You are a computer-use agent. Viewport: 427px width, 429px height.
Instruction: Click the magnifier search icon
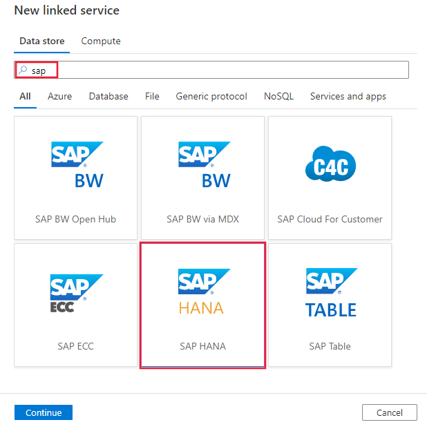[x=23, y=70]
